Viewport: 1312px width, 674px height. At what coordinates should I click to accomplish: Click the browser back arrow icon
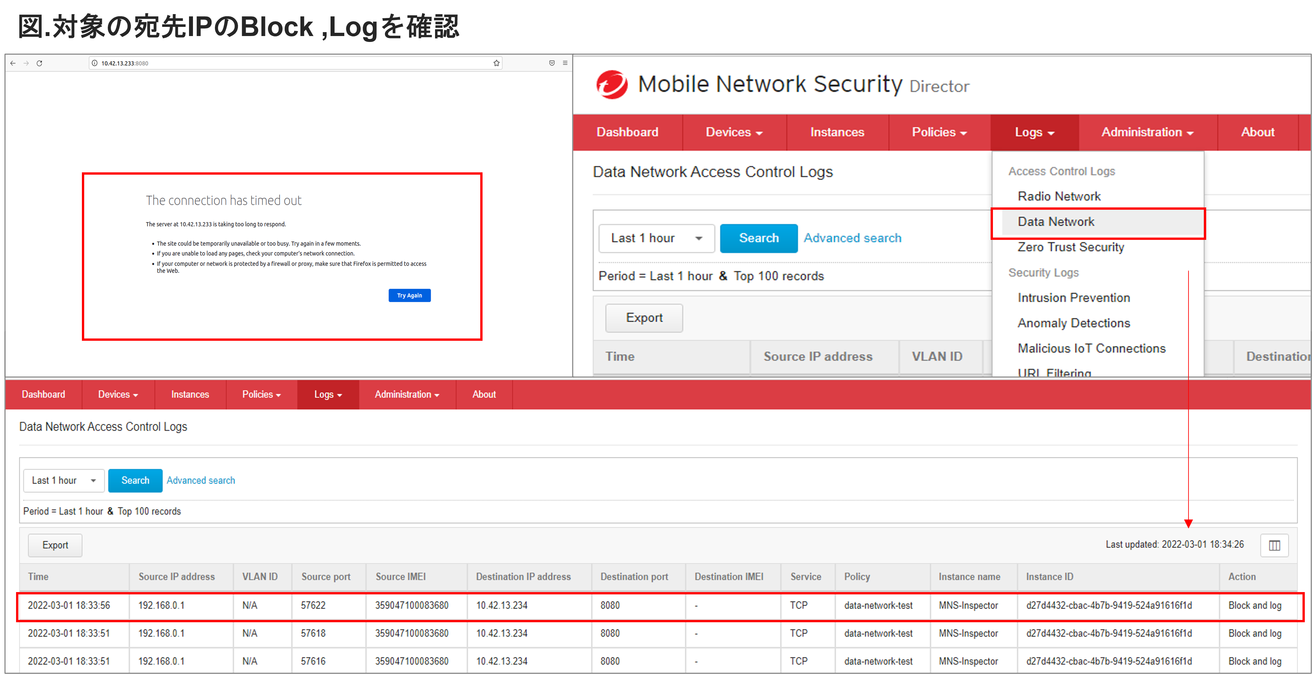13,63
